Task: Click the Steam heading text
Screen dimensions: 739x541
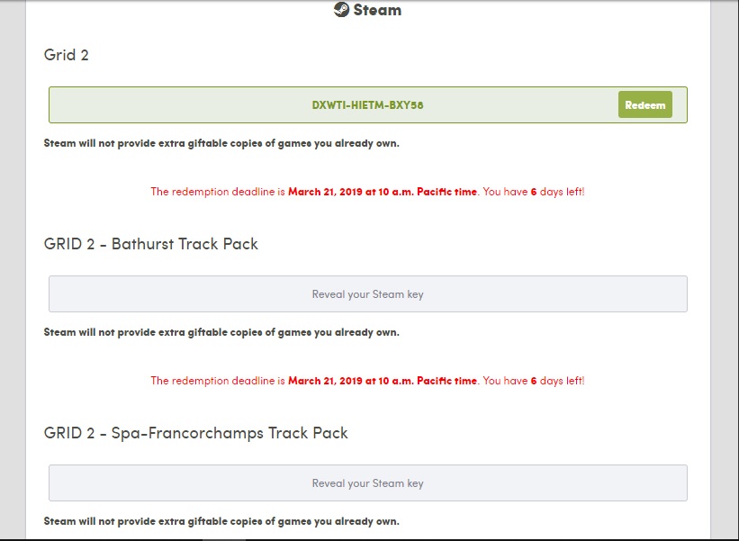Action: click(377, 11)
